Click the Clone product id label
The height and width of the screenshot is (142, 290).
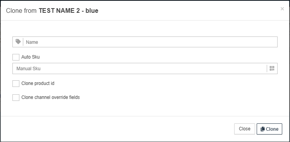click(x=38, y=83)
